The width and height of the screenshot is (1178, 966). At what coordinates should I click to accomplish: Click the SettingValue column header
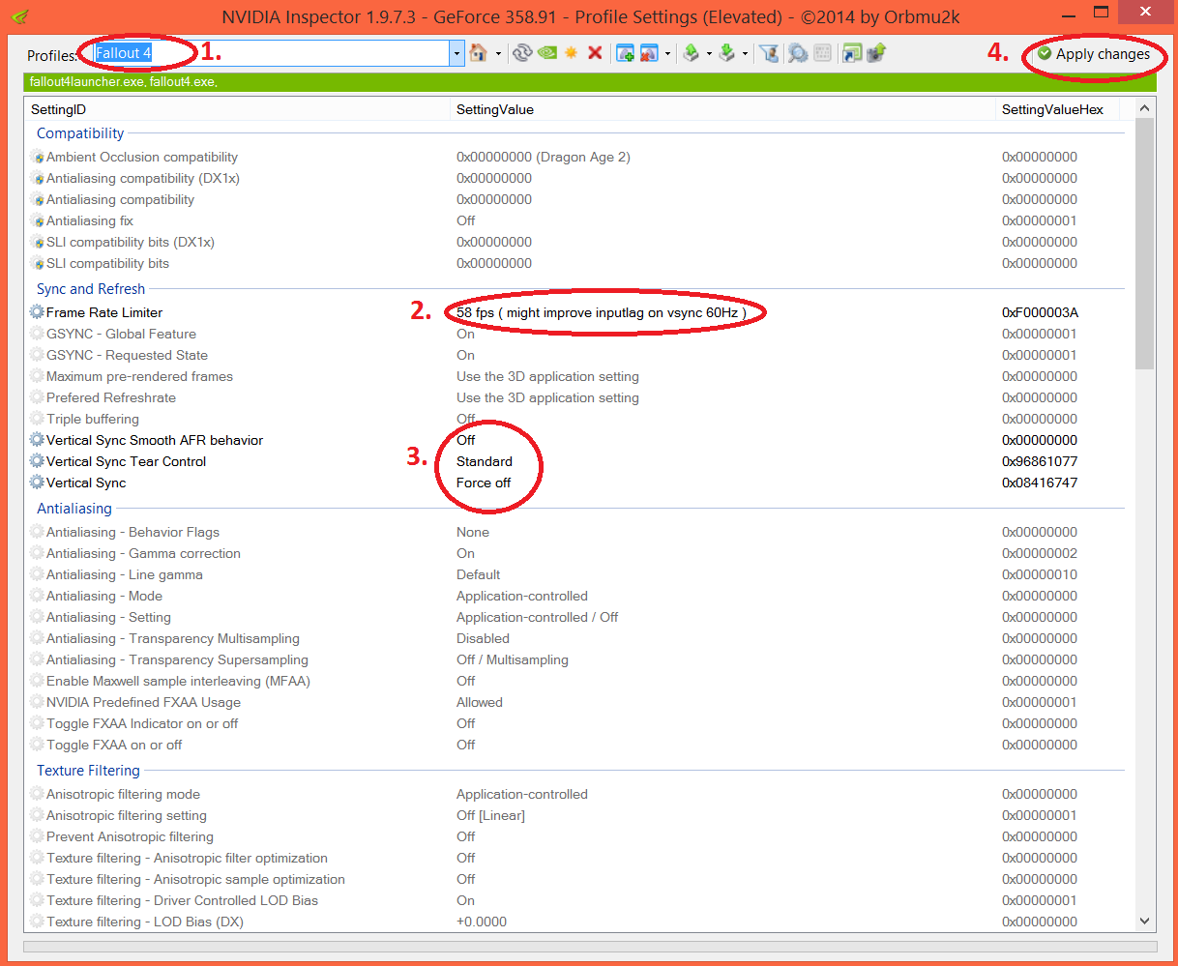coord(722,109)
